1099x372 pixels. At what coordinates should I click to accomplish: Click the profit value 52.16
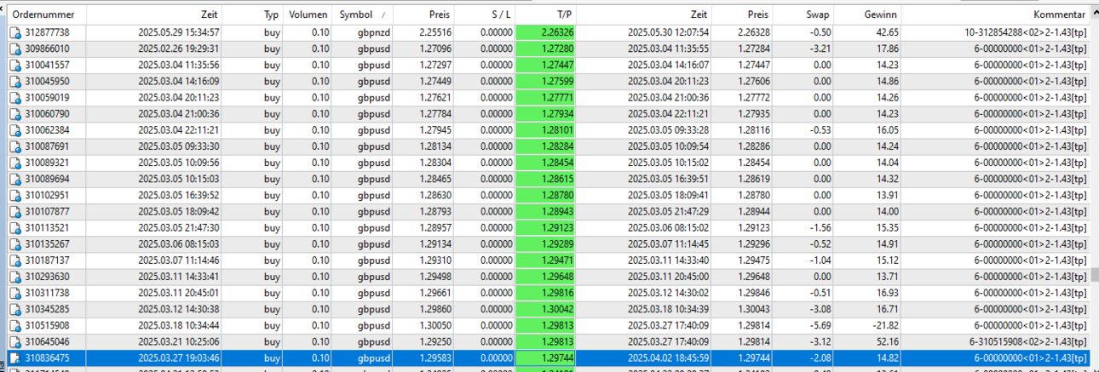point(887,341)
